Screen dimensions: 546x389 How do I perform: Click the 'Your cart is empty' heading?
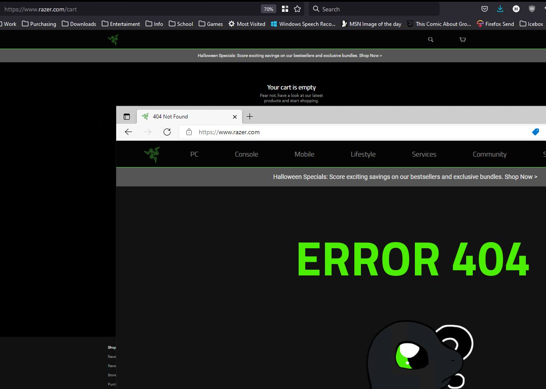(291, 87)
